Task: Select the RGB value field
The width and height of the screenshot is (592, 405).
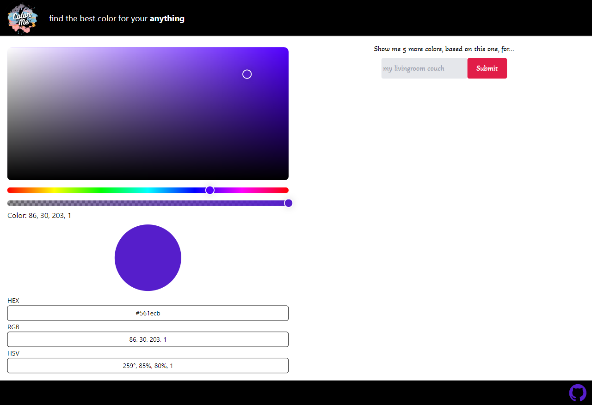Action: pos(148,339)
